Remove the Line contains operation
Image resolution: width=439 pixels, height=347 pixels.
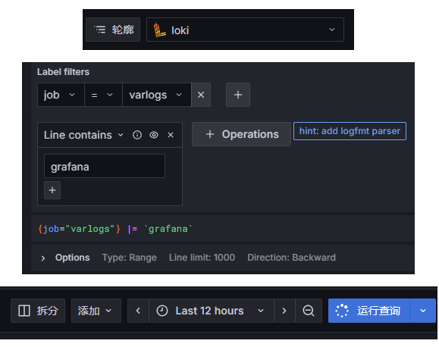pos(171,135)
